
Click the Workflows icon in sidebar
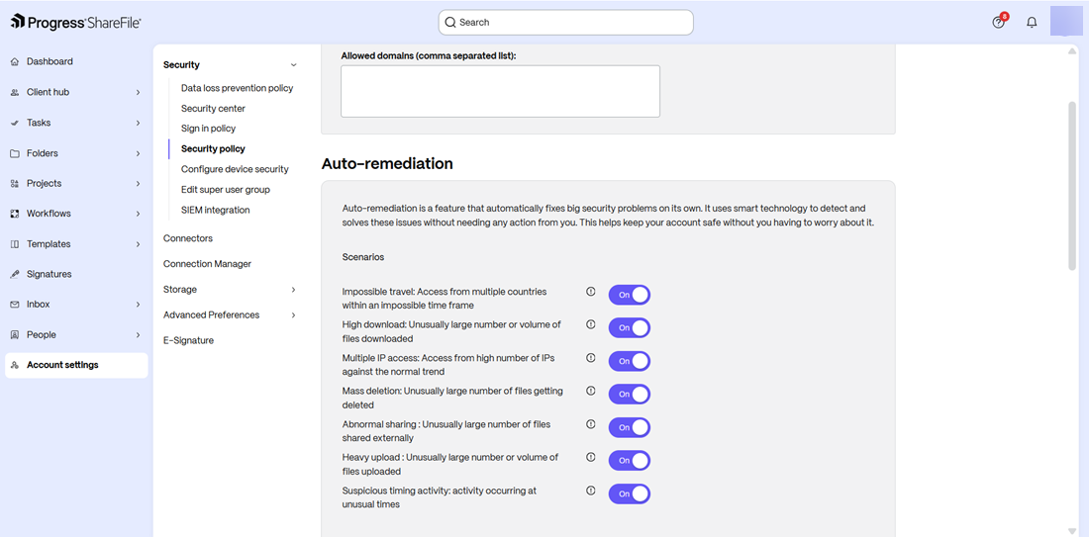point(15,214)
